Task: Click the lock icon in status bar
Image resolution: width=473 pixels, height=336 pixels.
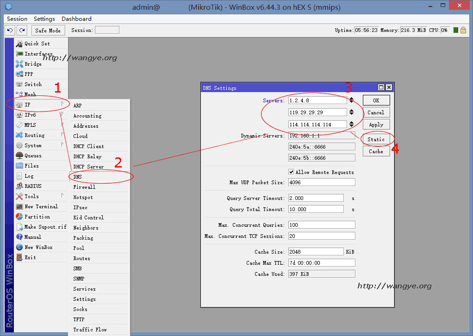Action: 463,30
